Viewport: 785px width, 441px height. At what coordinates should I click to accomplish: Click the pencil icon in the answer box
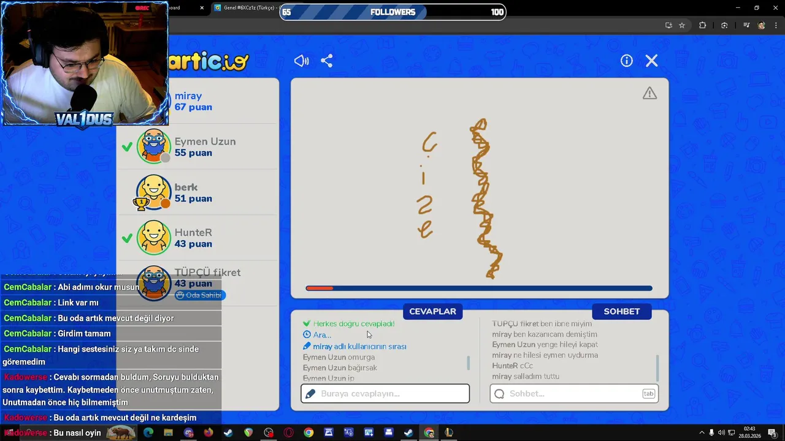tap(310, 394)
